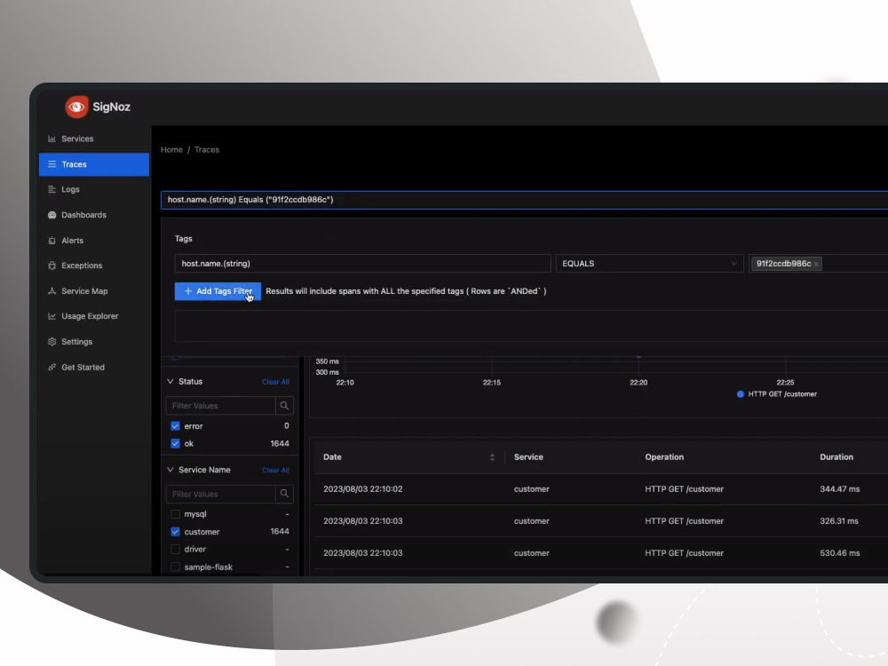Open Exceptions in the sidebar
Image resolution: width=888 pixels, height=666 pixels.
click(94, 265)
